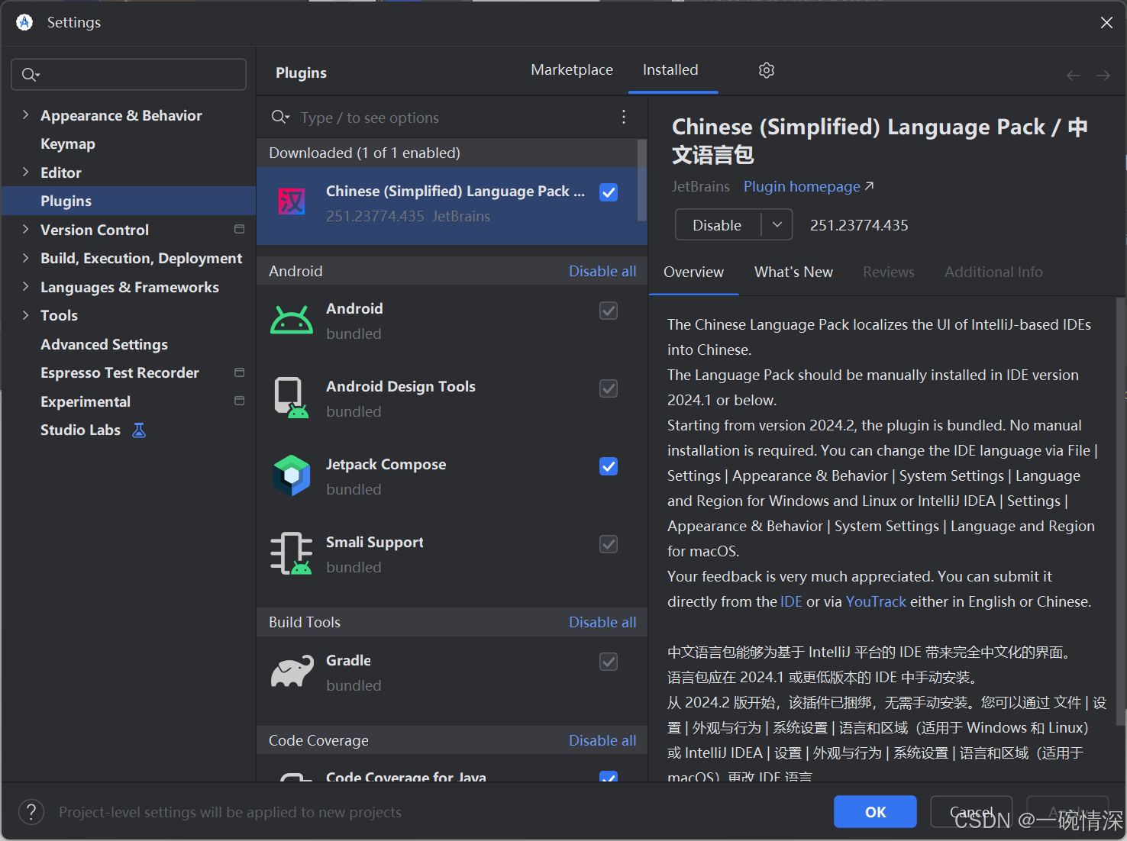Open the Disable button dropdown arrow
This screenshot has height=841, width=1127.
pyautogui.click(x=777, y=225)
